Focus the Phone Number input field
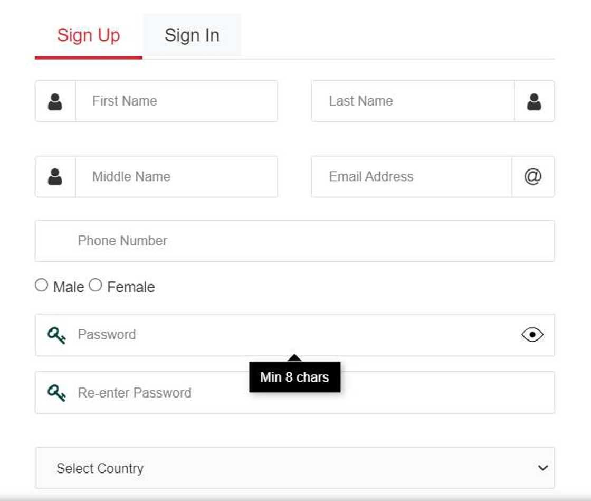Screen dimensions: 591x501 [x=294, y=241]
